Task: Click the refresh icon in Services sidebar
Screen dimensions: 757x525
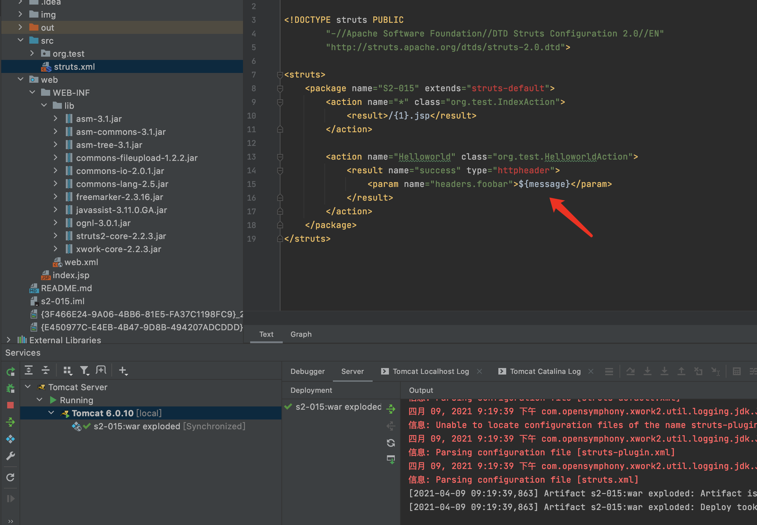Action: (x=10, y=477)
